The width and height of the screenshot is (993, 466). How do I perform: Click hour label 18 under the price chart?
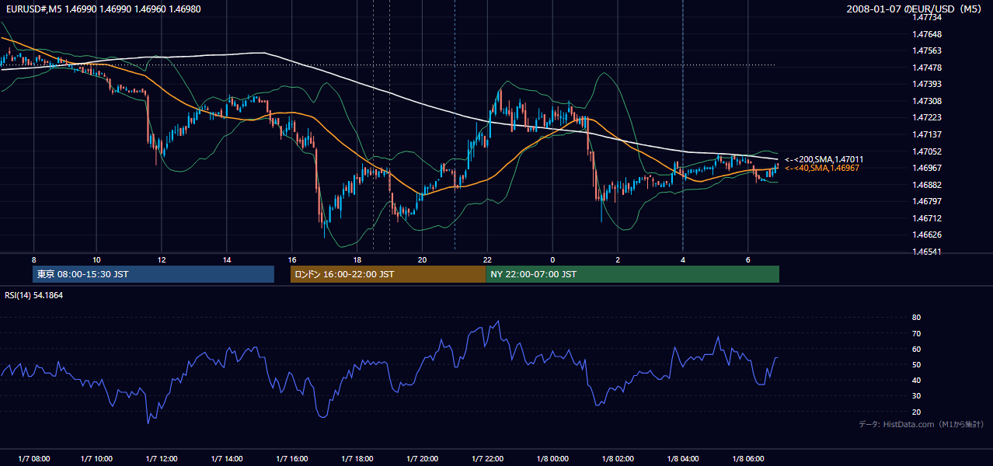point(357,259)
